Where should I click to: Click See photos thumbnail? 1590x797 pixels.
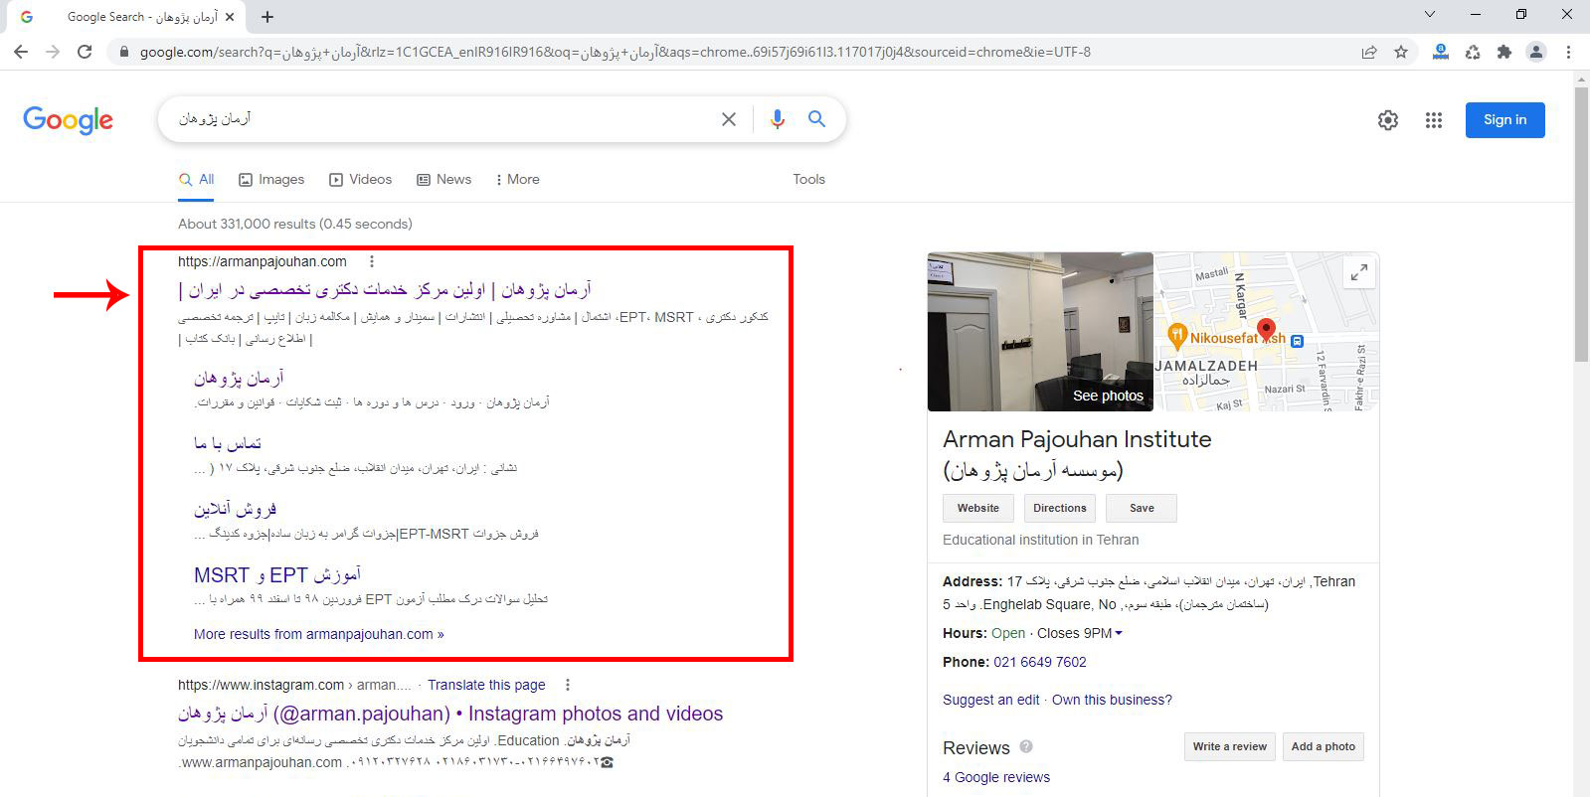[x=1040, y=332]
